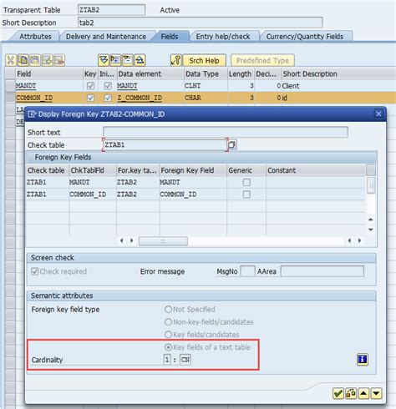
Task: Select Key fields of a text table radio
Action: (x=168, y=347)
